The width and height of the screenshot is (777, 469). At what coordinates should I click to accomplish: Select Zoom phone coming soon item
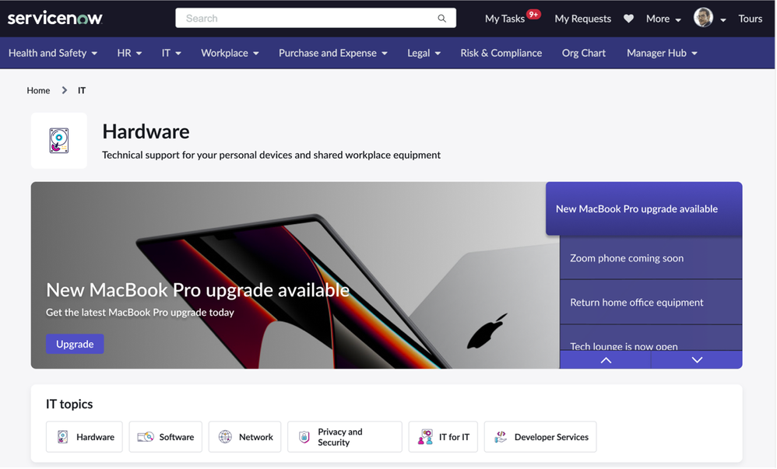pyautogui.click(x=651, y=258)
